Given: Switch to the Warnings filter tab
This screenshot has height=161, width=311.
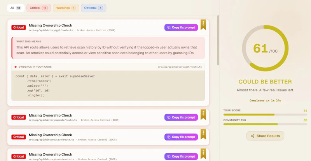Looking at the screenshot, I should pyautogui.click(x=66, y=8).
